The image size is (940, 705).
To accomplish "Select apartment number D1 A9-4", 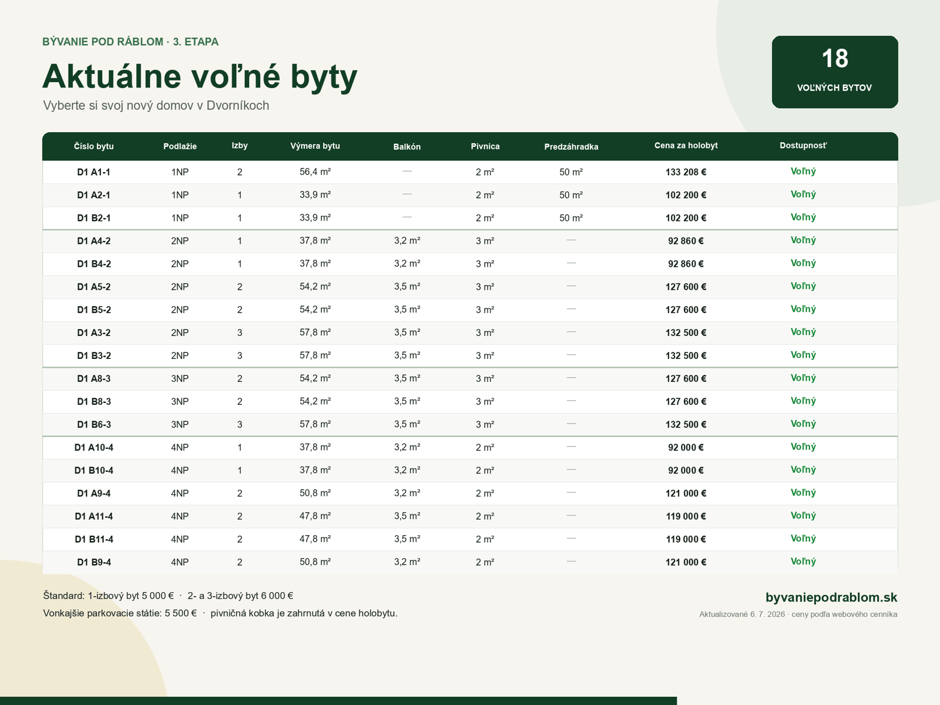I will coord(94,493).
